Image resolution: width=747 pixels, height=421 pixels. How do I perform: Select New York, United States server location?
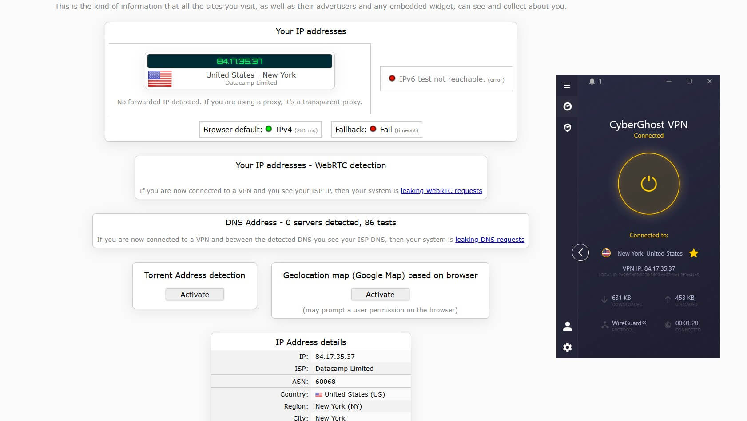(649, 253)
